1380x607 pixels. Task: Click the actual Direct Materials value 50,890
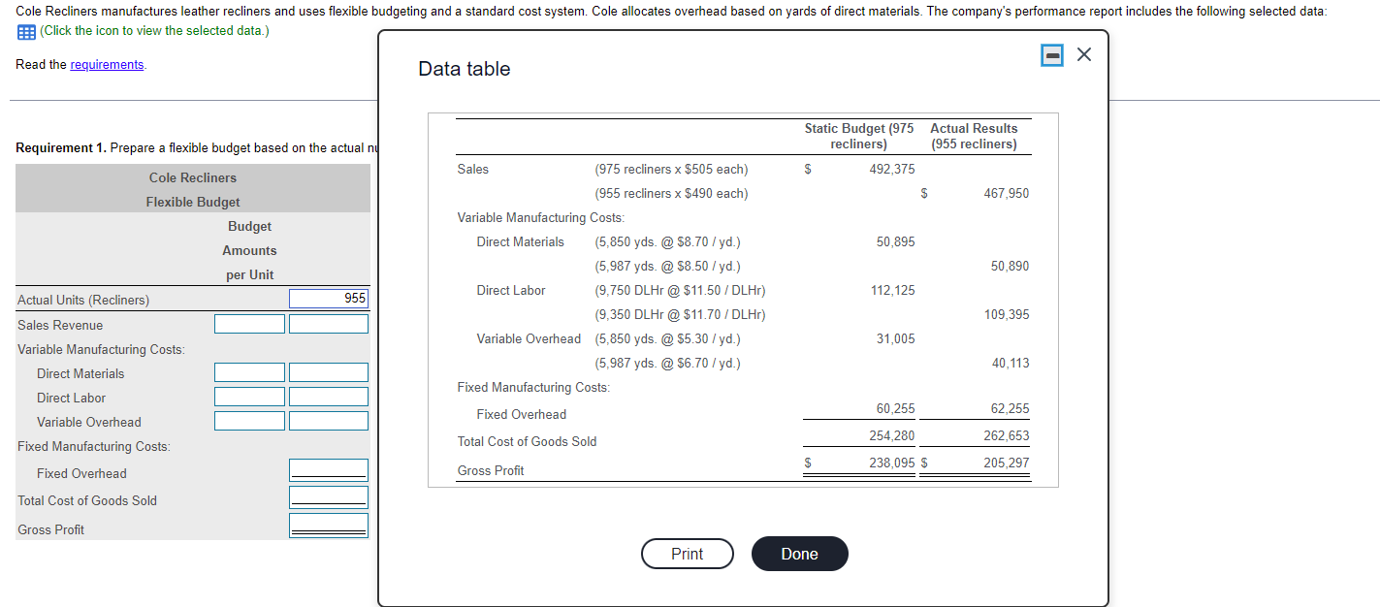click(1010, 266)
